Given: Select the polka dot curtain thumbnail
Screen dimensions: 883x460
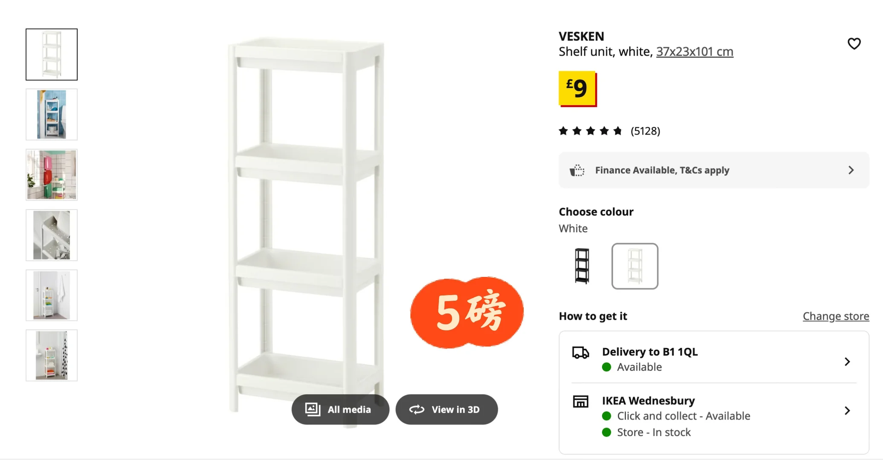Looking at the screenshot, I should point(52,355).
